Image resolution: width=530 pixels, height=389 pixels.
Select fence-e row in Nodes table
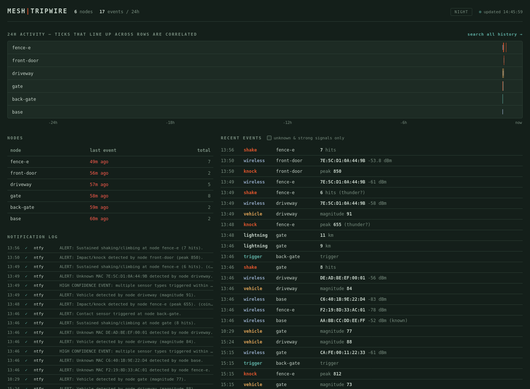click(110, 162)
